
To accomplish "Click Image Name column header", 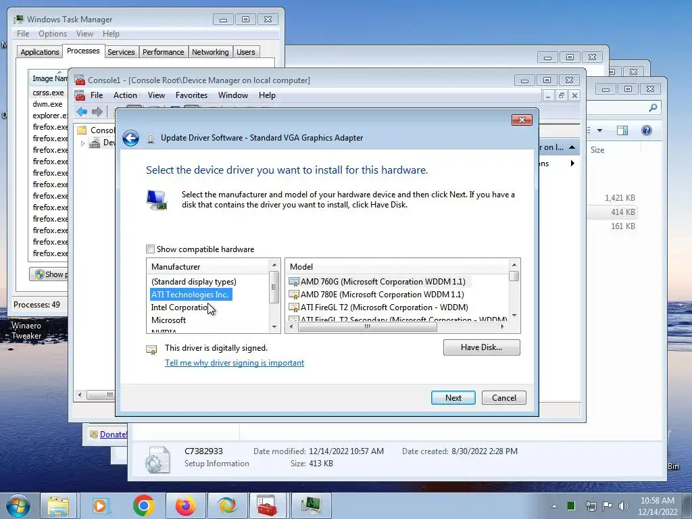I will point(49,78).
